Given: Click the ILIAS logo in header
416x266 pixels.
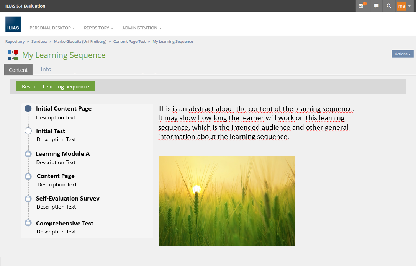Looking at the screenshot, I should [13, 24].
